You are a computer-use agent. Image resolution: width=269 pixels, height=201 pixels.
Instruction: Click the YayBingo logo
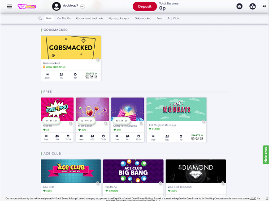pyautogui.click(x=27, y=7)
